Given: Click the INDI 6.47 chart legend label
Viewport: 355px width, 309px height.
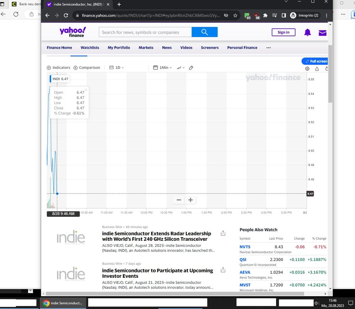Looking at the screenshot, I should point(60,79).
